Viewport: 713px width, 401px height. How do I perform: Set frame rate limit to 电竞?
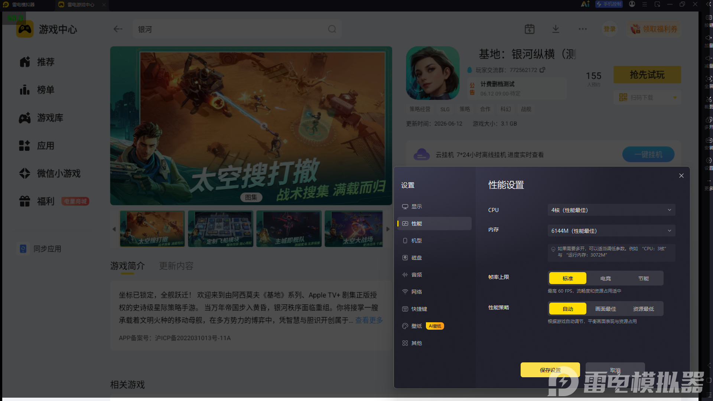tap(606, 278)
